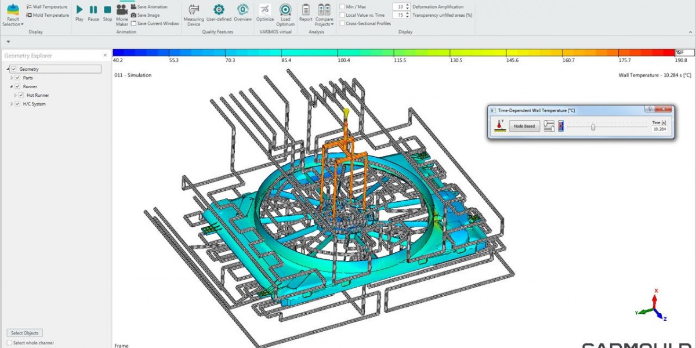This screenshot has height=348, width=696.
Task: Uncheck the Hot Runner visibility checkbox
Action: coord(21,95)
